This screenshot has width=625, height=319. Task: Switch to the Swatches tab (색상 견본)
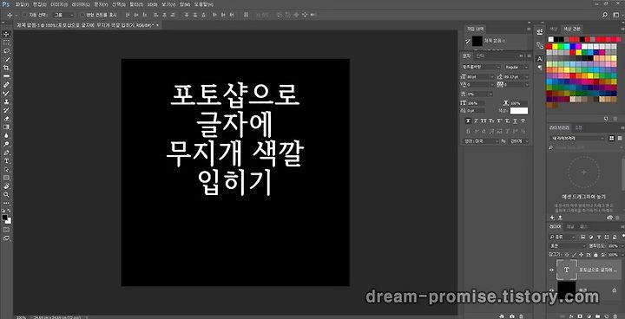tap(571, 29)
